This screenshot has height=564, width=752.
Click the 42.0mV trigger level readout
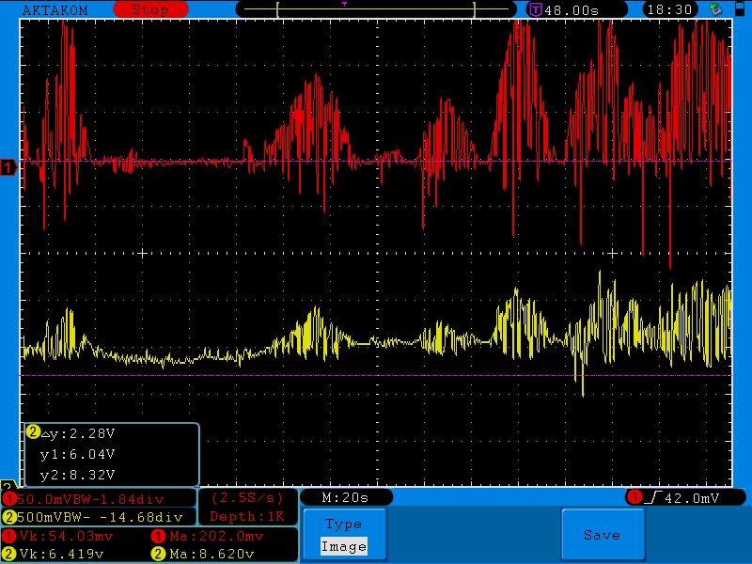pos(692,498)
